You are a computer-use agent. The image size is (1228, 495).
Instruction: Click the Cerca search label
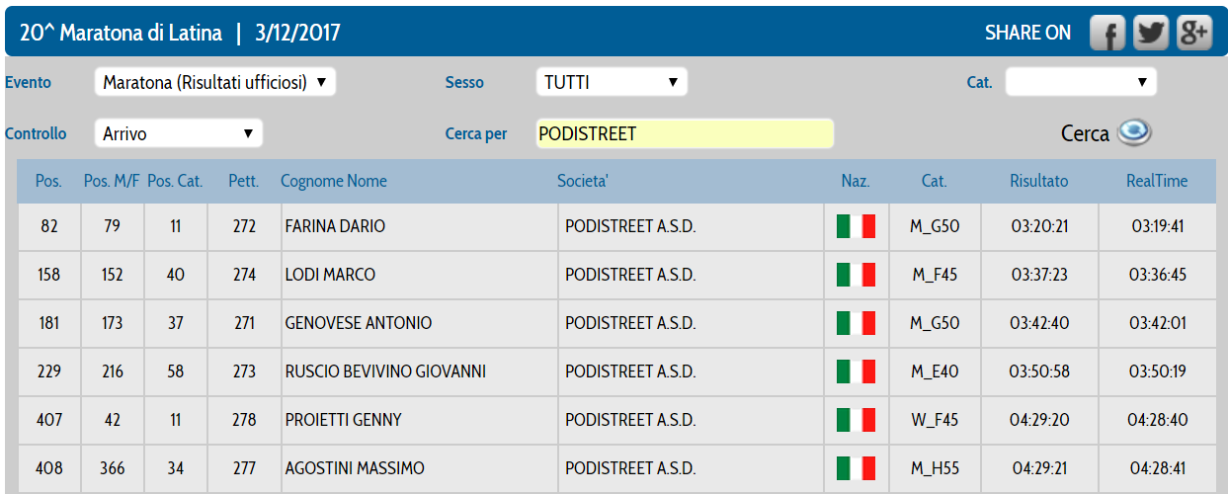[1085, 134]
